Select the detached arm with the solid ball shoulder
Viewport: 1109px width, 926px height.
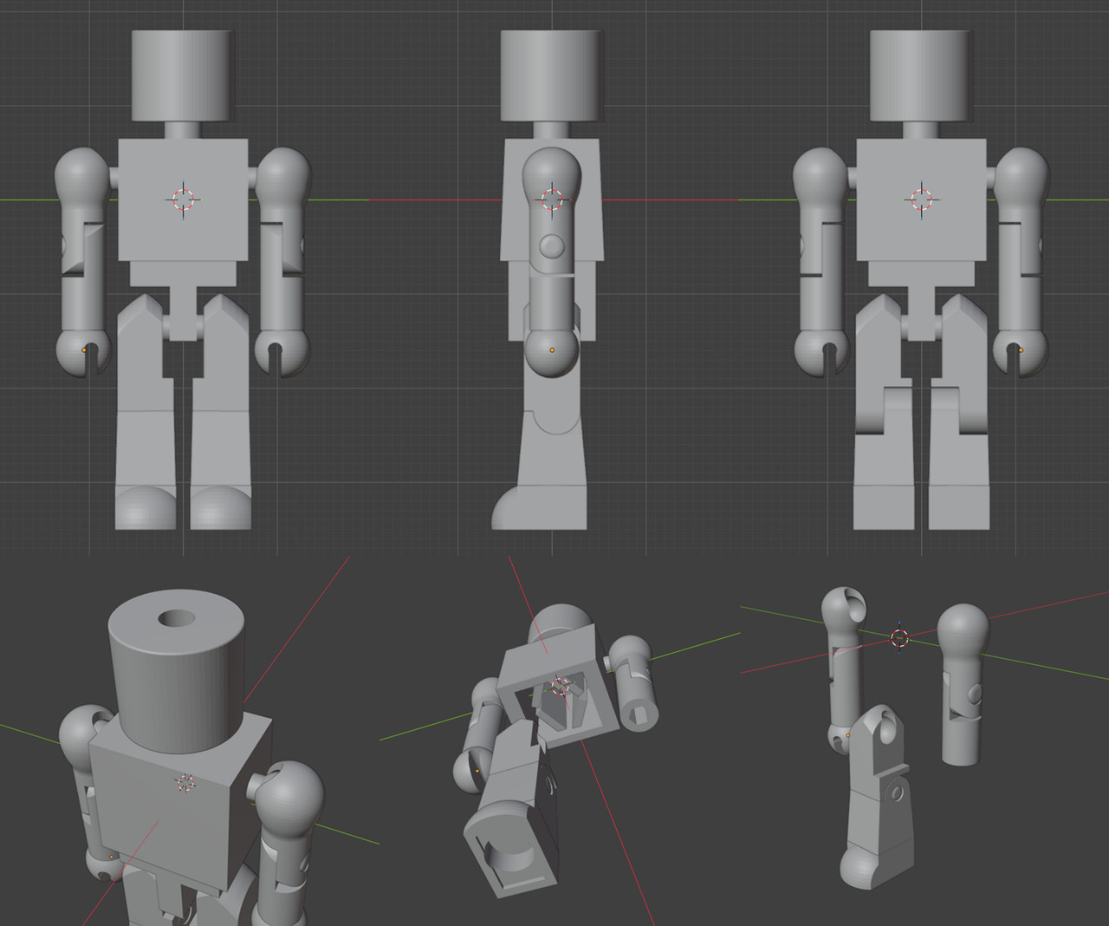962,685
